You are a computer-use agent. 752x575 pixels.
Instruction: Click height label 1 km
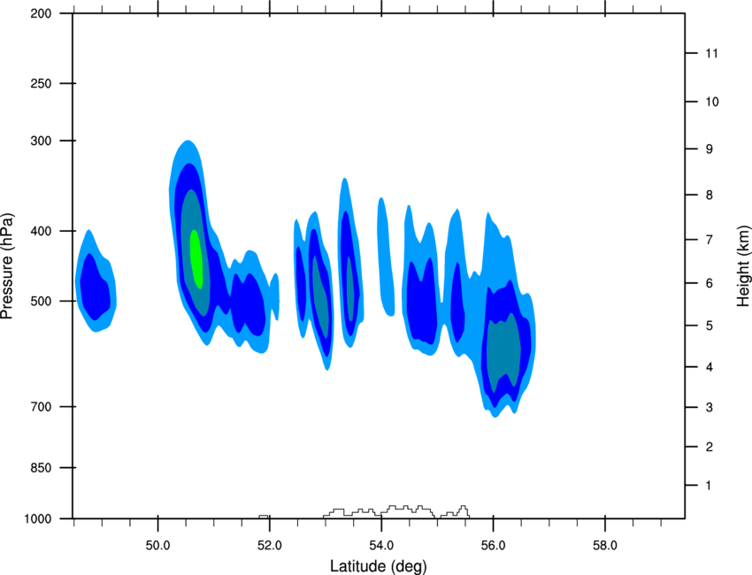click(x=709, y=486)
